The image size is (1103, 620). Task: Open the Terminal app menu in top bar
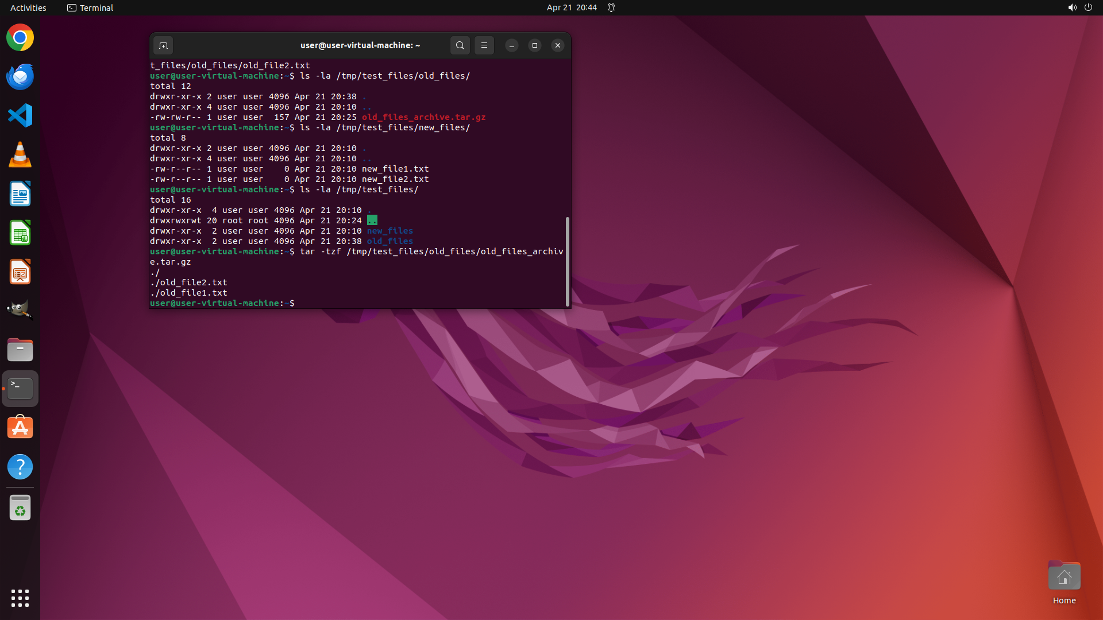click(x=90, y=7)
